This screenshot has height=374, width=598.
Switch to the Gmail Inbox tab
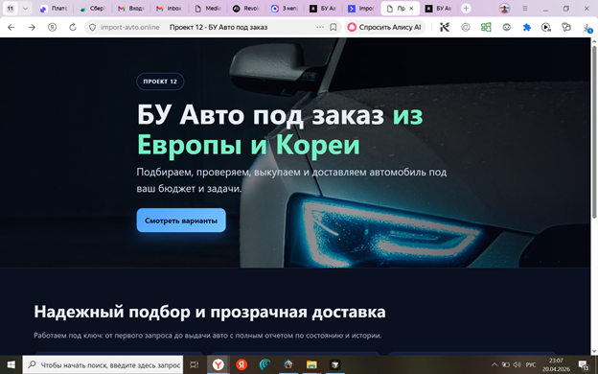coord(170,9)
